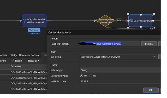Open the Show all dropdown
Viewport: 167px width, 98px height.
pyautogui.click(x=34, y=61)
